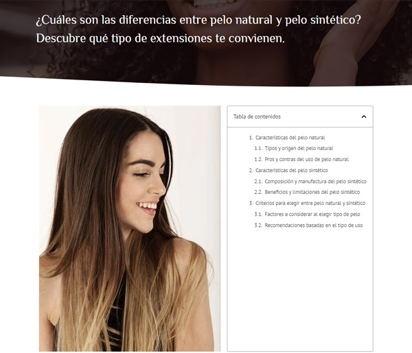This screenshot has height=353, width=412.
Task: Jump to 'Características del pelo sintético'
Action: (292, 171)
